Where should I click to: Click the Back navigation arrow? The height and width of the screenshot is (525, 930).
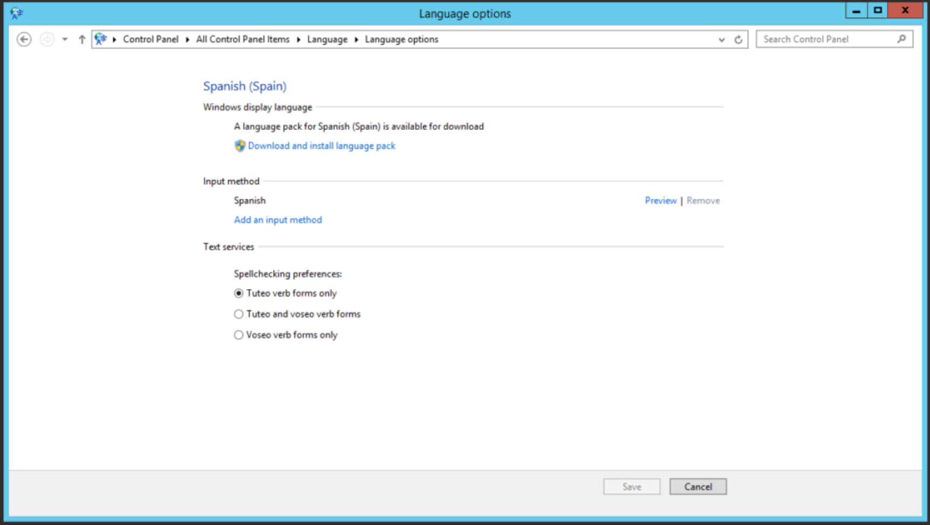click(x=24, y=39)
